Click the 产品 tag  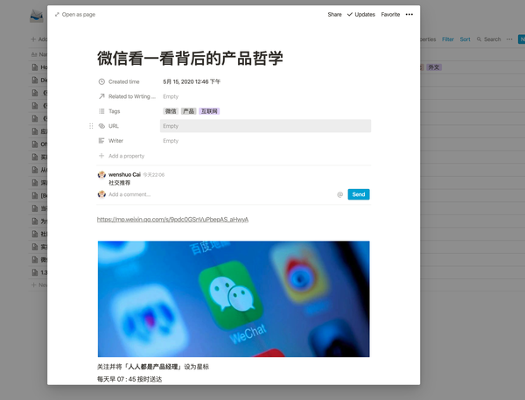[188, 111]
